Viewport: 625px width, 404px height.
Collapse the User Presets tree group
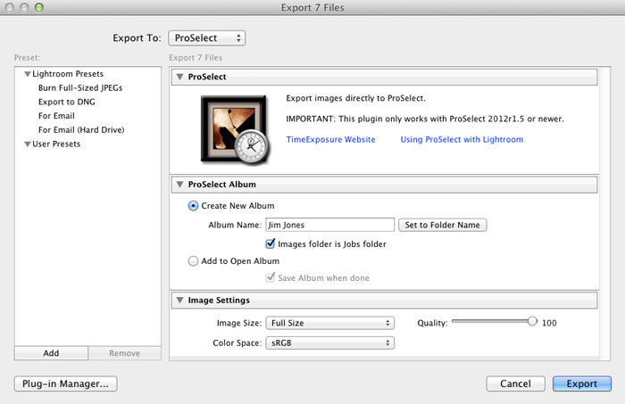point(27,144)
